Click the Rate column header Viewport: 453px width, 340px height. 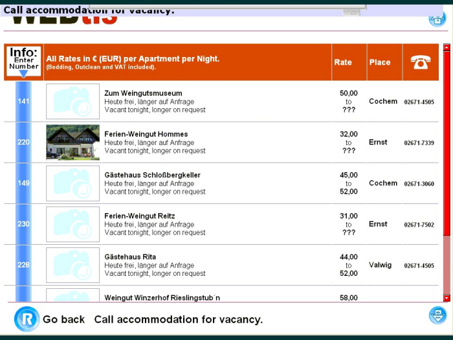(343, 62)
